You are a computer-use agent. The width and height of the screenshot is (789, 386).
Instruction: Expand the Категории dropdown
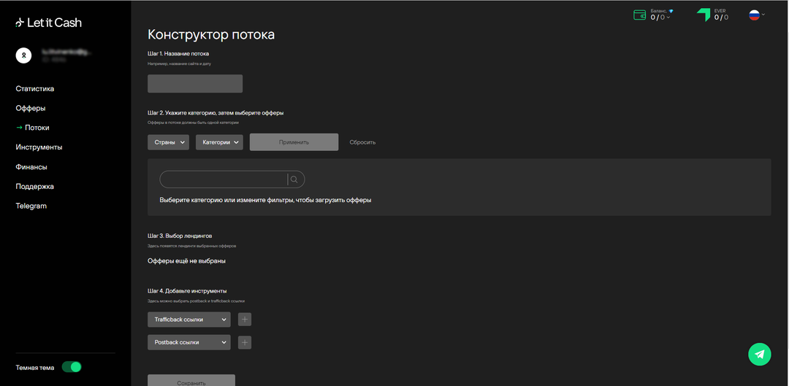coord(219,142)
